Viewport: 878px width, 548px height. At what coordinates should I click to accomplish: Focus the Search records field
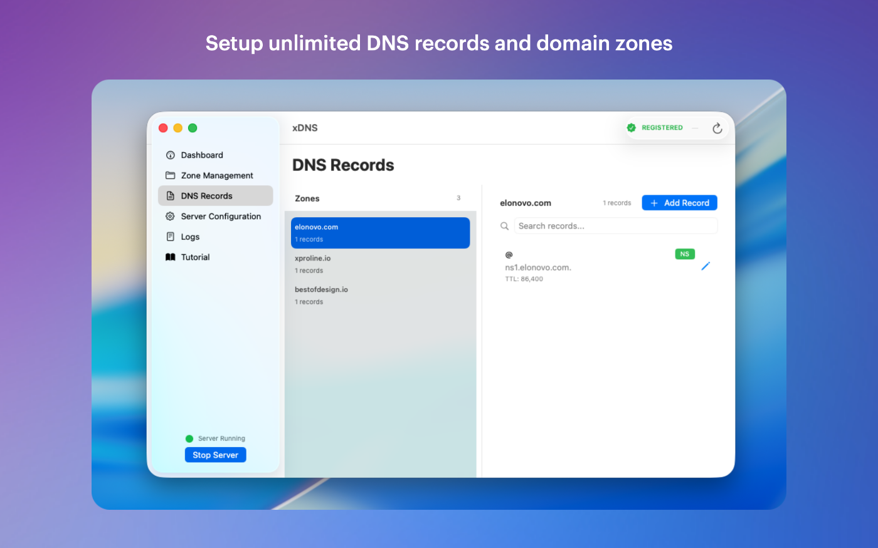[615, 226]
